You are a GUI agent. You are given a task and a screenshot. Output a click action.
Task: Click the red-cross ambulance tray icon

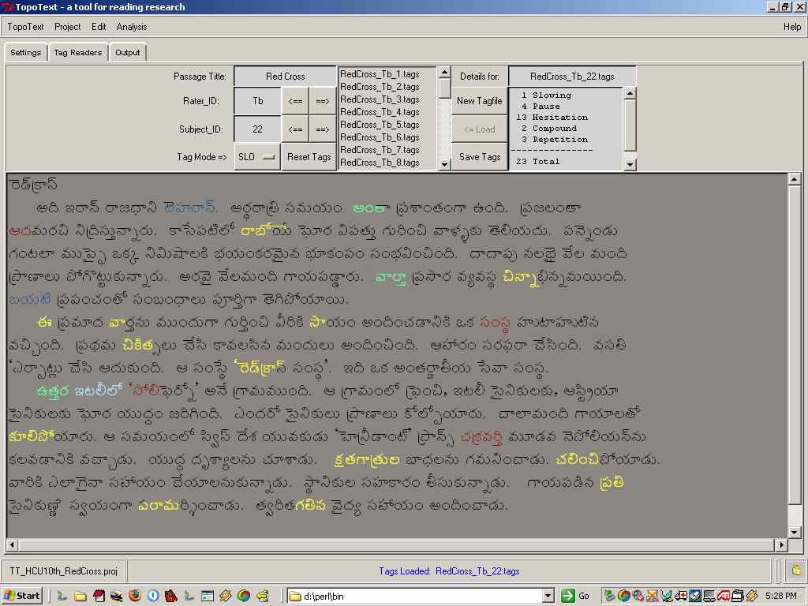pyautogui.click(x=681, y=597)
